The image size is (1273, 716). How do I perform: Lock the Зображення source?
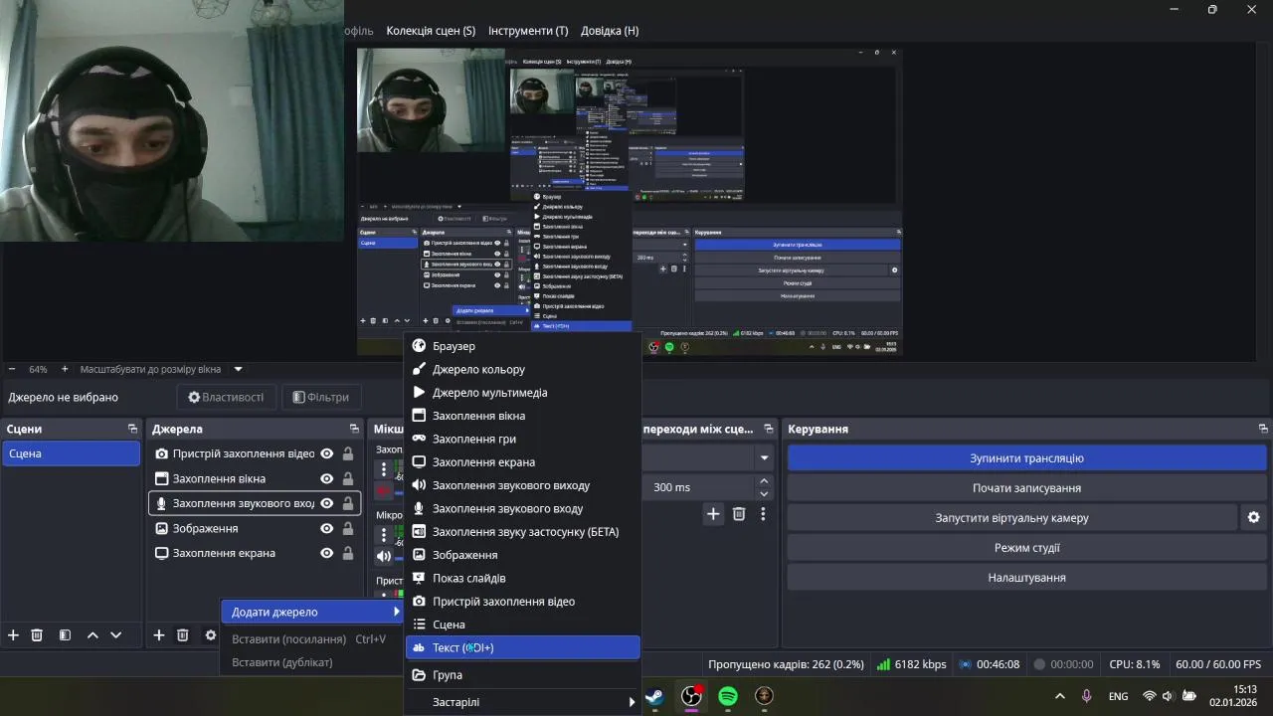click(348, 528)
